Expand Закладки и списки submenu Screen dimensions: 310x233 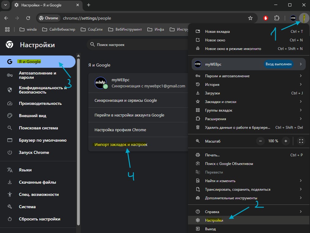click(x=249, y=101)
